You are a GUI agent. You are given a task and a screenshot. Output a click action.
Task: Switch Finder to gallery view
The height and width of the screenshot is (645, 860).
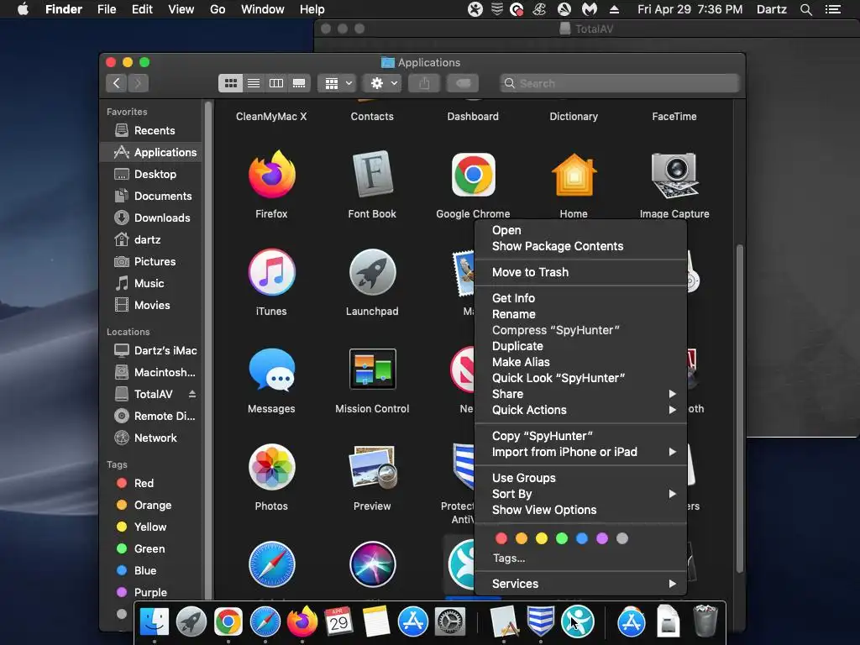click(299, 83)
